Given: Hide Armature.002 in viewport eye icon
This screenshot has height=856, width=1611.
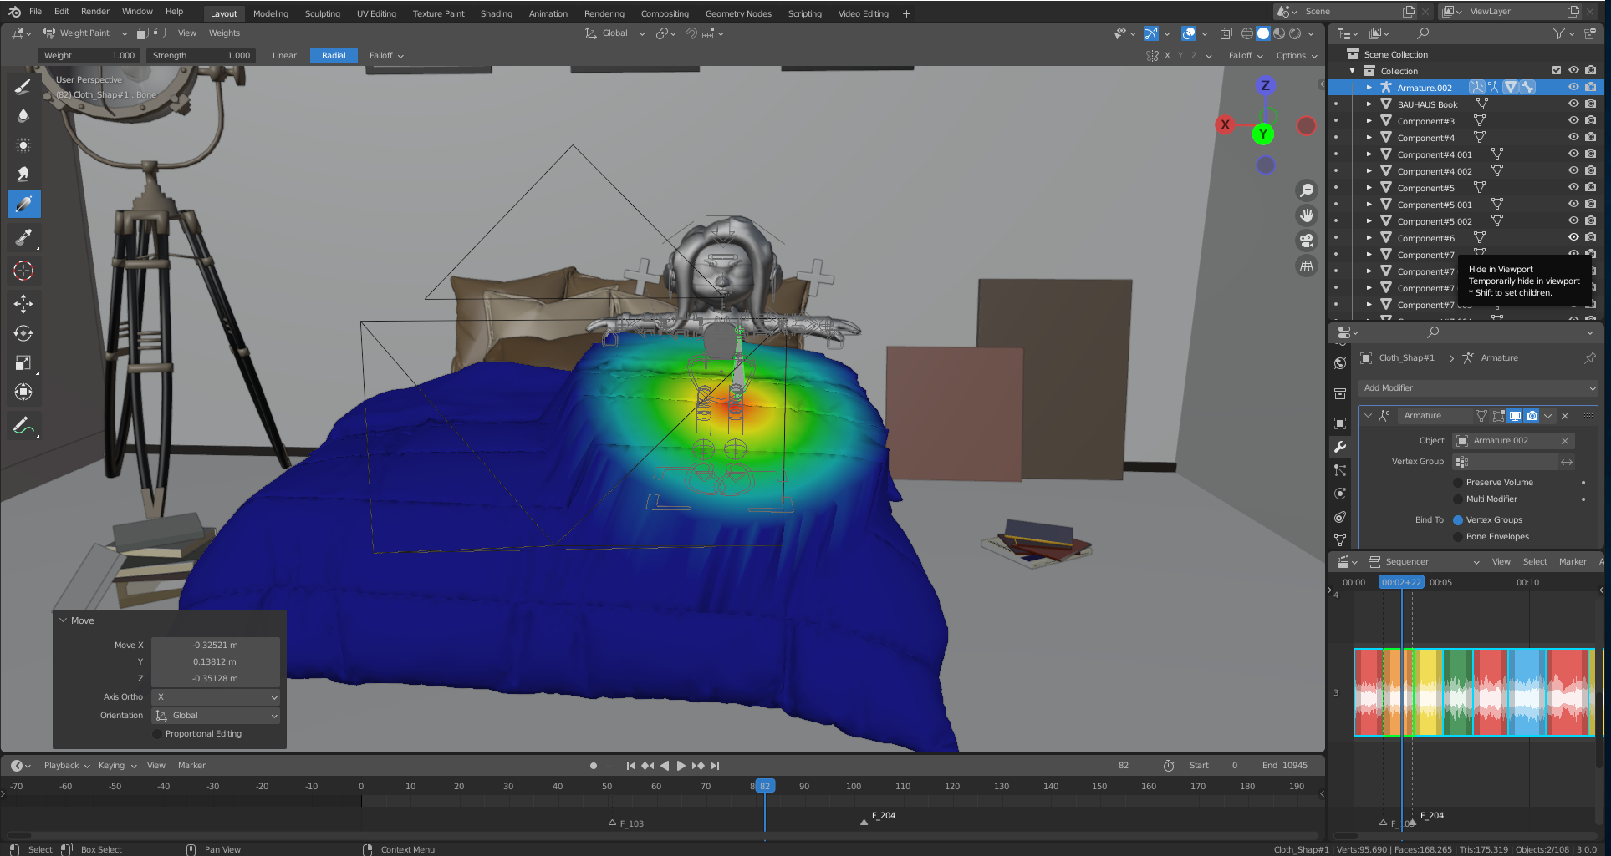Looking at the screenshot, I should [x=1573, y=87].
